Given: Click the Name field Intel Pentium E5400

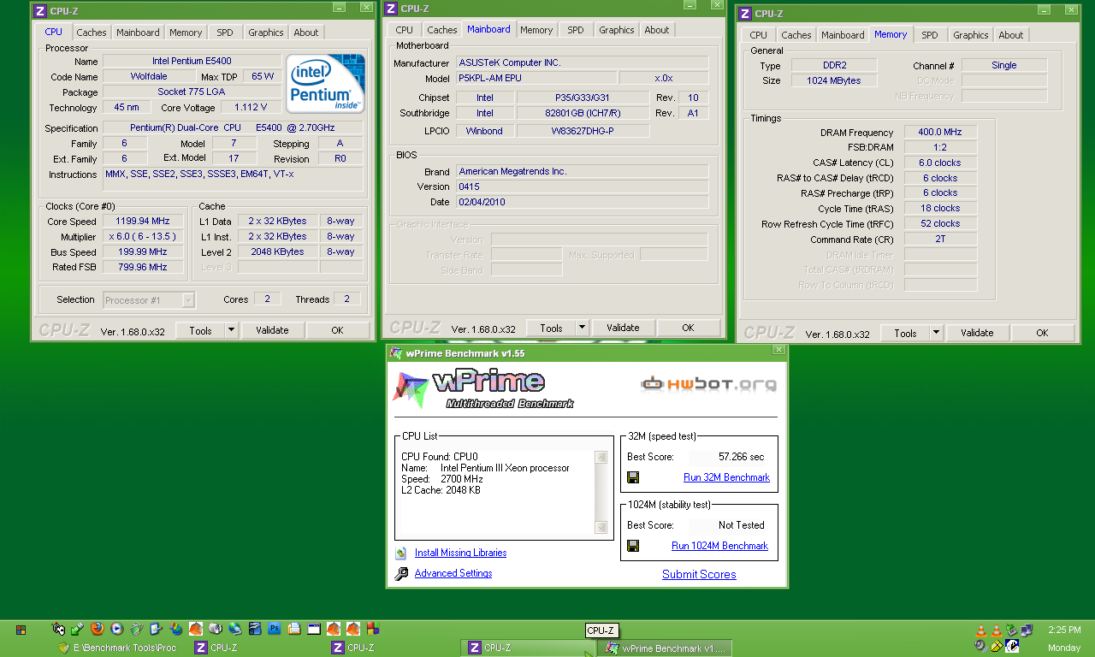Looking at the screenshot, I should [192, 62].
